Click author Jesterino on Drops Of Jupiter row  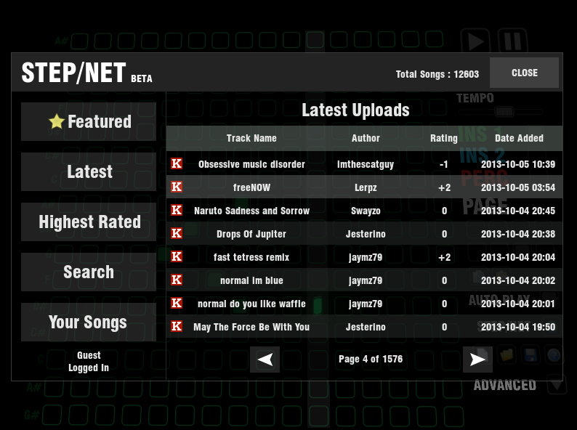point(366,234)
